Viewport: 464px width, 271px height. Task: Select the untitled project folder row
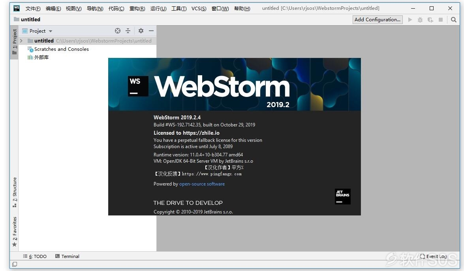click(x=87, y=41)
